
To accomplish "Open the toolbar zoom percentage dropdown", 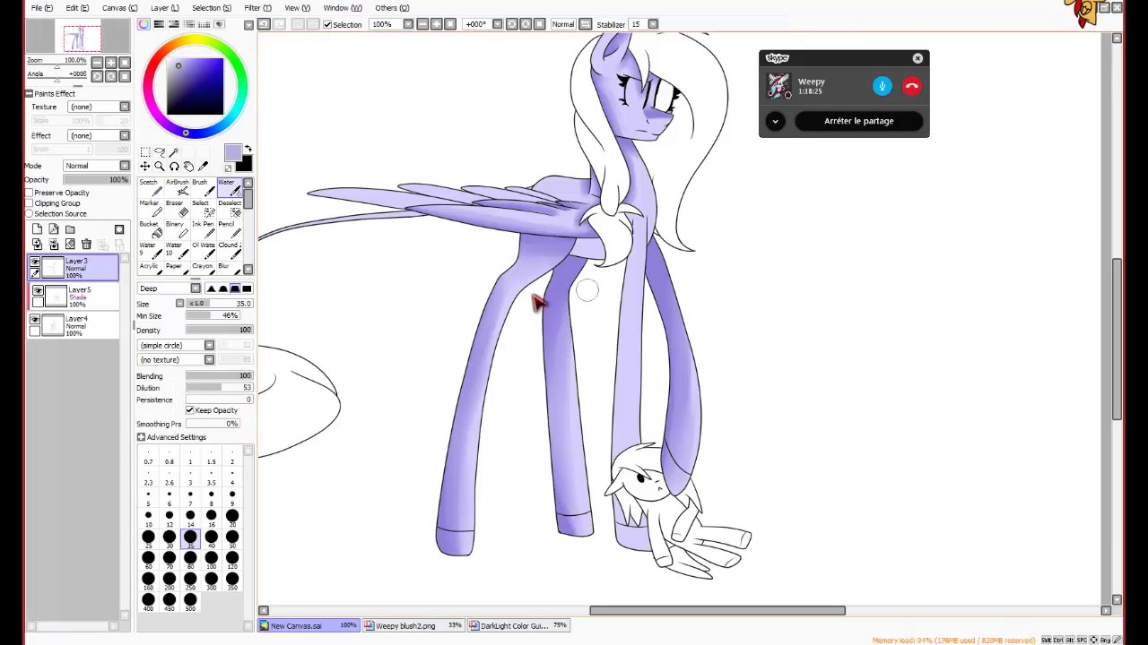I will tap(408, 24).
